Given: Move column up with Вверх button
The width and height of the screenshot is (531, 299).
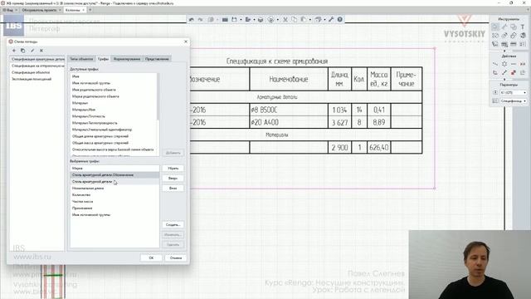Looking at the screenshot, I should click(173, 178).
